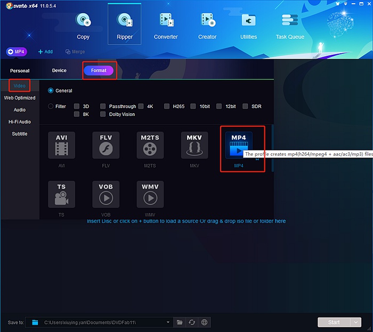Screen dimensions: 373x332
Task: Click the DVDFab logo icon
Action: click(x=9, y=6)
